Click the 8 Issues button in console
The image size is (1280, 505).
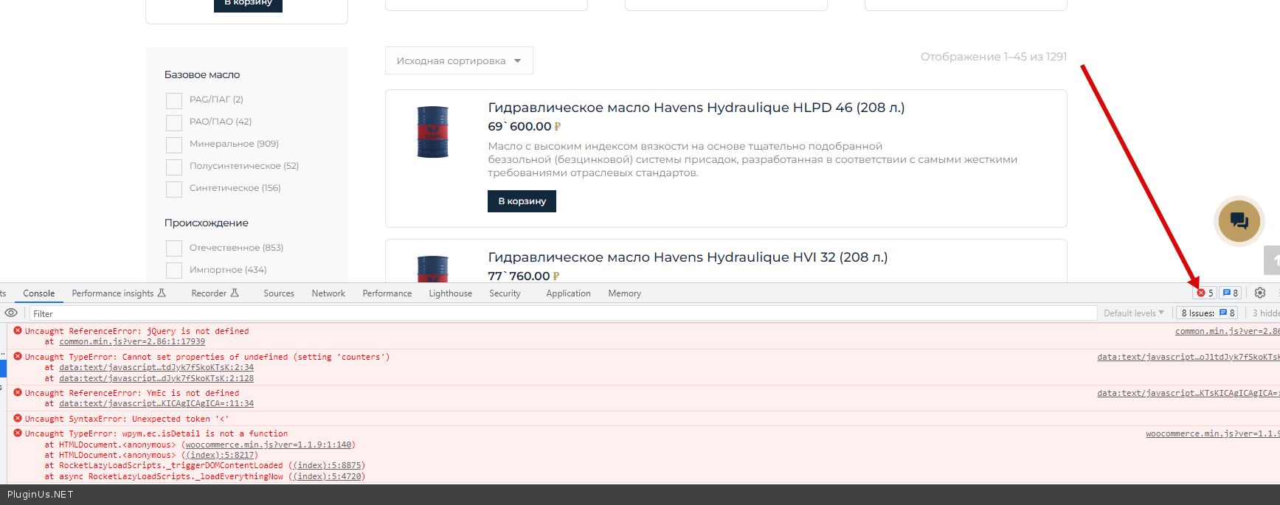(x=1208, y=313)
